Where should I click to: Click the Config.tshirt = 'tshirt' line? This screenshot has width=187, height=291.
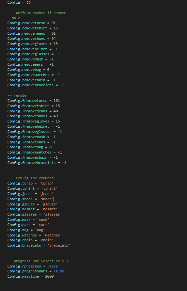pyautogui.click(x=33, y=188)
